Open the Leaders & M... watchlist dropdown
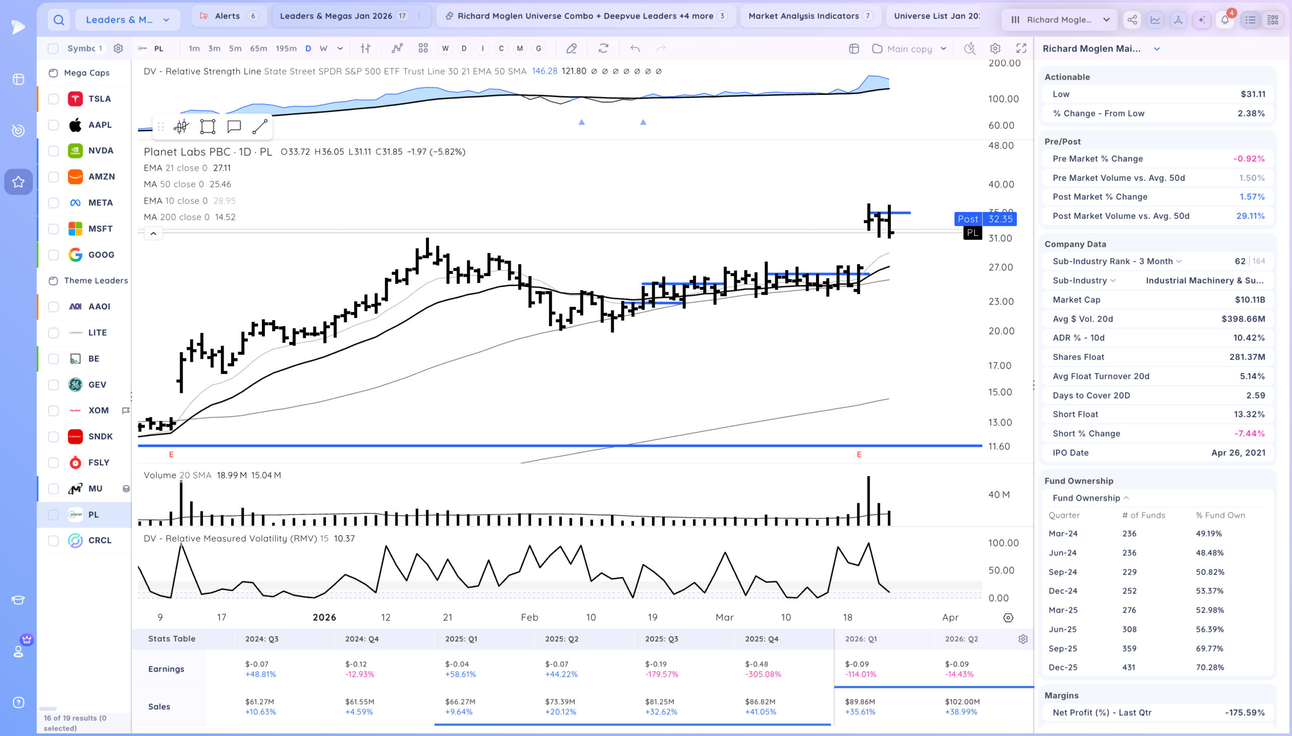This screenshot has width=1292, height=736. click(x=127, y=20)
